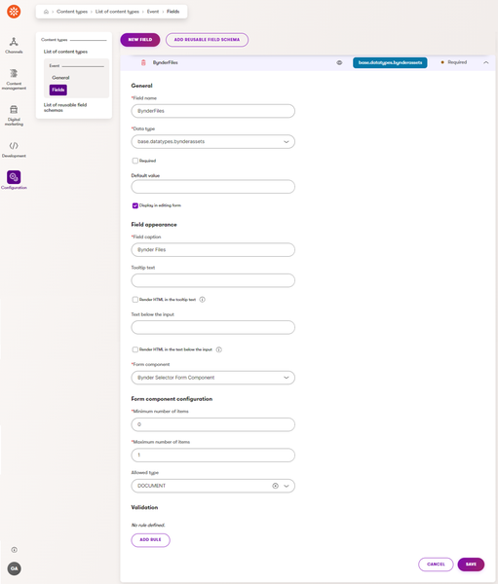Click the Add Rule button
498x584 pixels.
(150, 539)
